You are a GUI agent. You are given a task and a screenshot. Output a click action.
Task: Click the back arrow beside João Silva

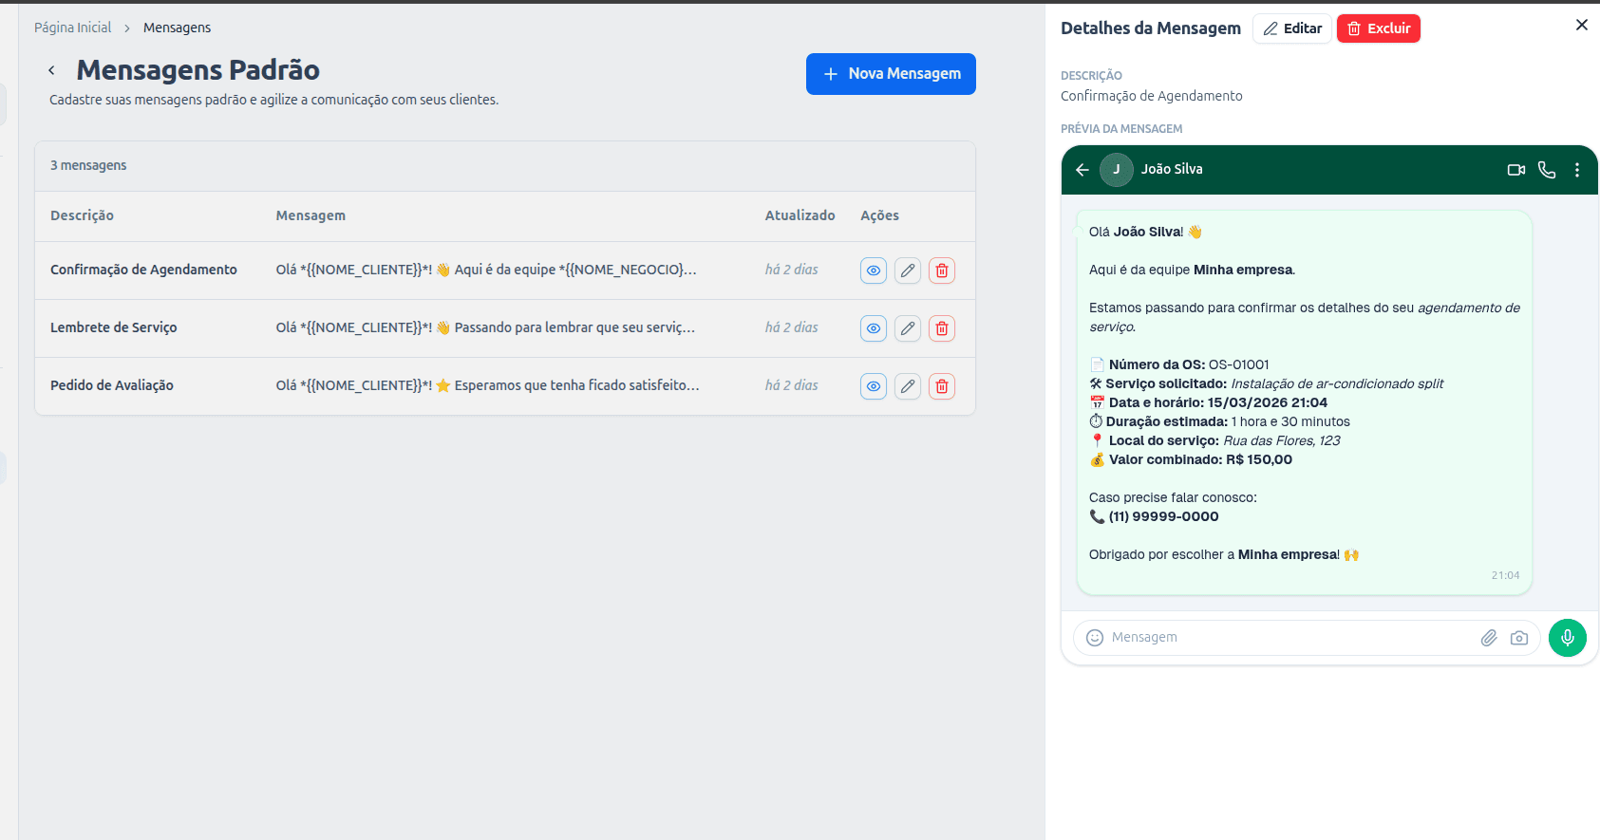1082,170
